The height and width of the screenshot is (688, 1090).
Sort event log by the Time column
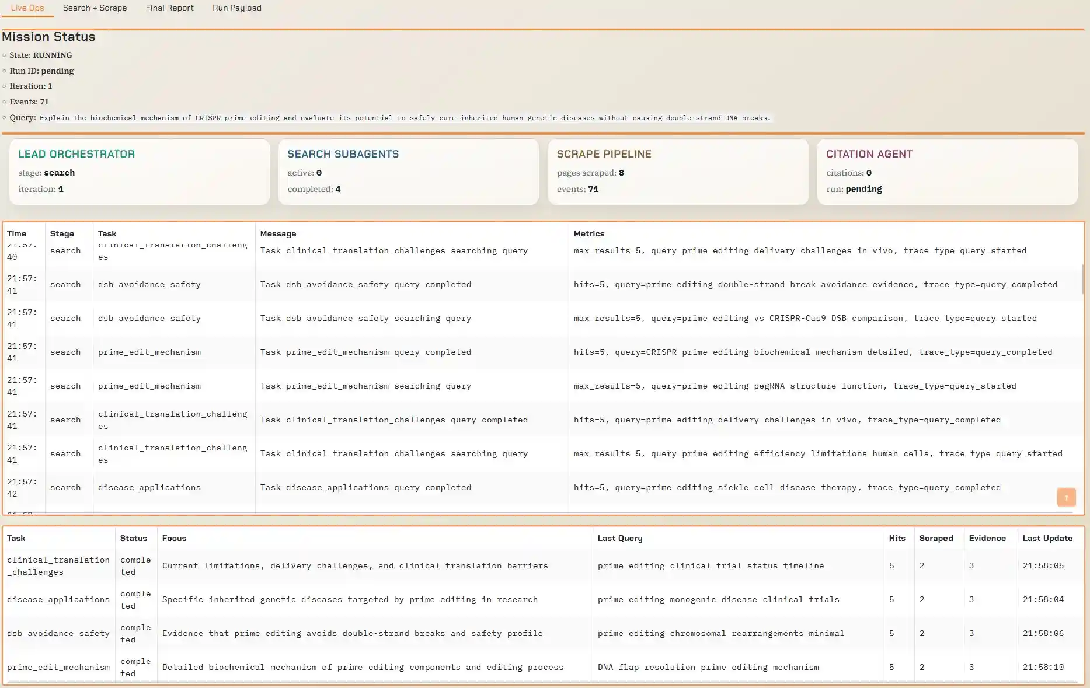coord(18,233)
